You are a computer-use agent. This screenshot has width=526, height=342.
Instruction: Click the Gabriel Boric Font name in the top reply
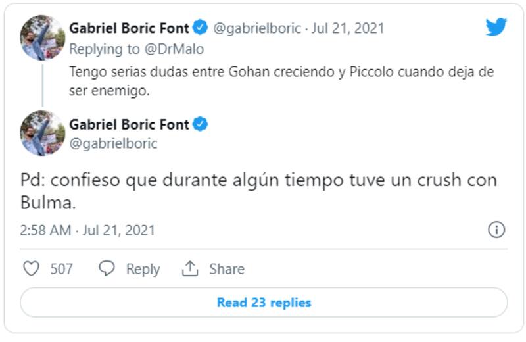coord(129,28)
